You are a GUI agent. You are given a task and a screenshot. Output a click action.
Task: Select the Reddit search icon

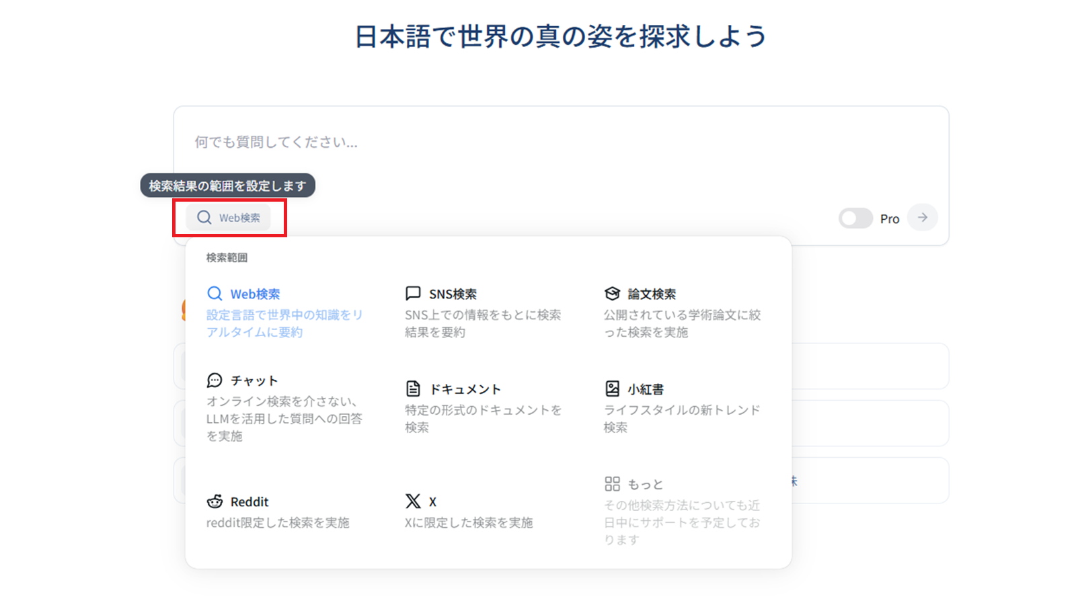215,501
